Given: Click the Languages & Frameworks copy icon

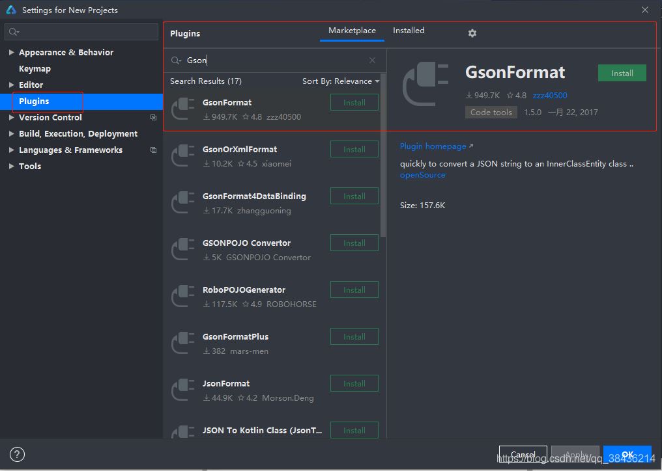Looking at the screenshot, I should (153, 150).
